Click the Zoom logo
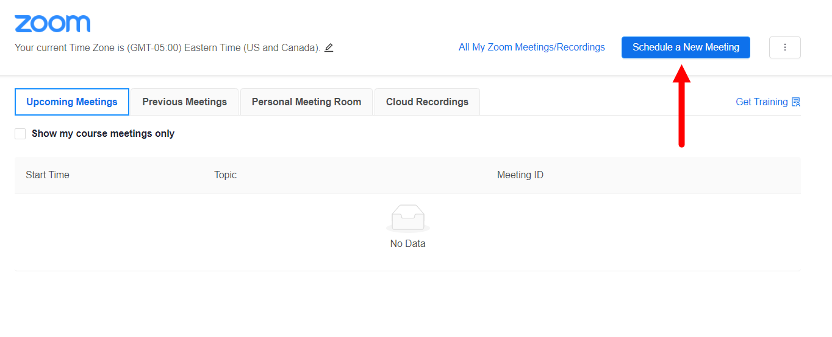 [52, 24]
